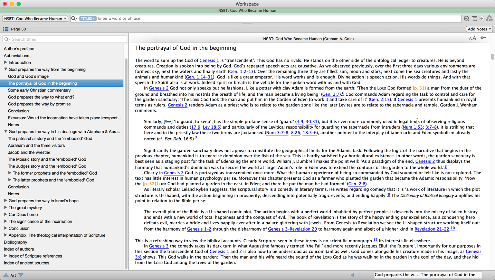Open the Add Notes dropdown
This screenshot has height=280, width=495.
(x=479, y=29)
